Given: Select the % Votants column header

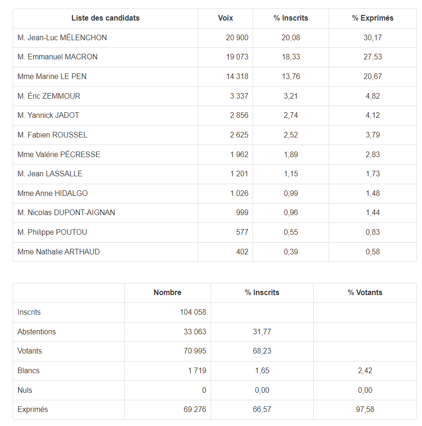Looking at the screenshot, I should coord(365,293).
